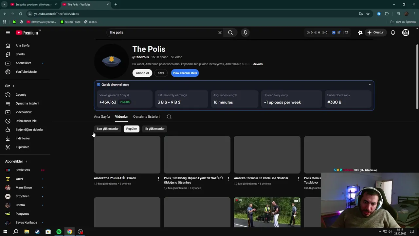Open the Chrome three-dot menu

414,14
